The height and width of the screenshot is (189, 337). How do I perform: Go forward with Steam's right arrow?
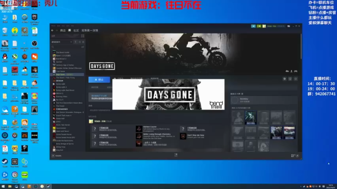pos(56,30)
